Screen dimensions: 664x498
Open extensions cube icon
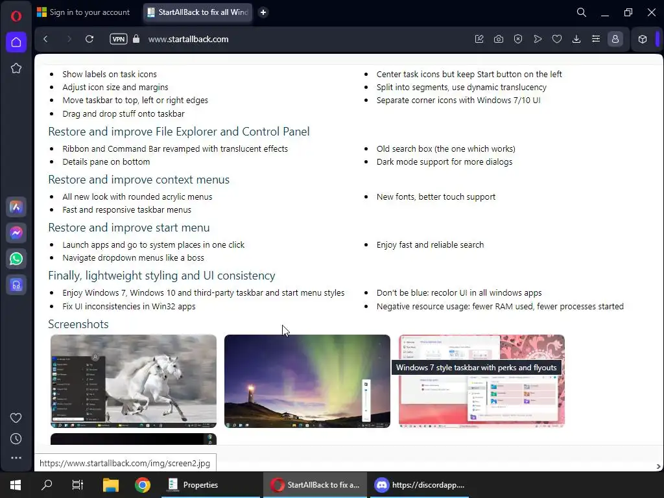tap(643, 39)
